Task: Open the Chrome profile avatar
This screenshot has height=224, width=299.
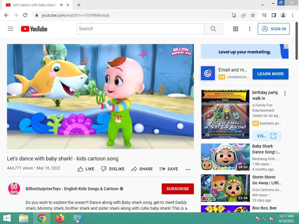Action: tap(283, 15)
